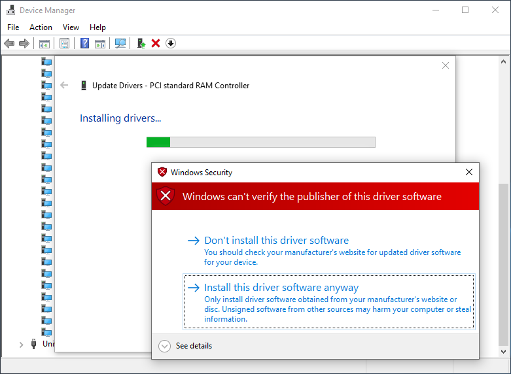Image resolution: width=511 pixels, height=374 pixels.
Task: Click the Forward arrow toolbar icon
Action: point(24,43)
